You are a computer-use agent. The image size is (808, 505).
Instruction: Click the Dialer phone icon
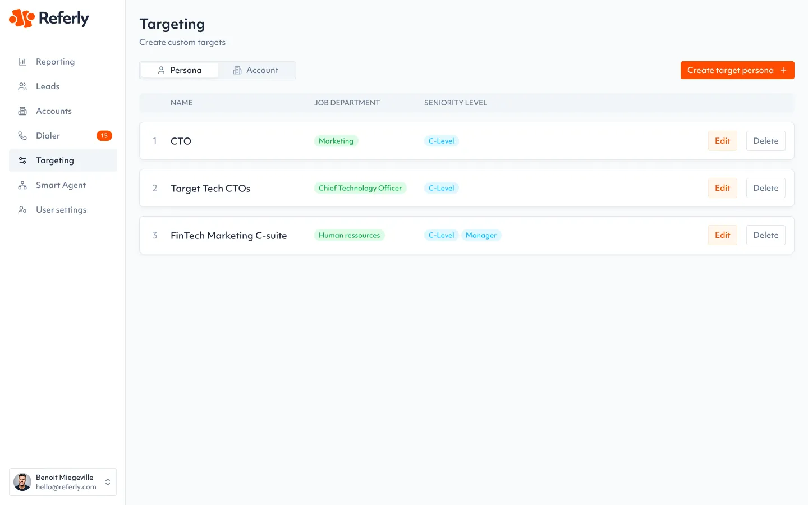[22, 136]
